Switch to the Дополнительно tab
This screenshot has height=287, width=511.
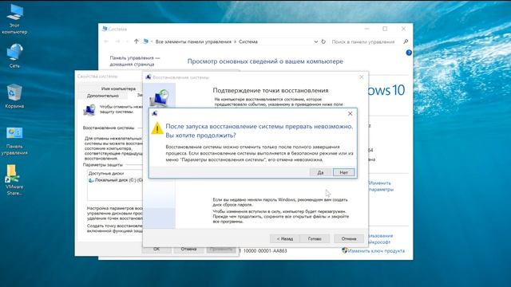pos(103,96)
